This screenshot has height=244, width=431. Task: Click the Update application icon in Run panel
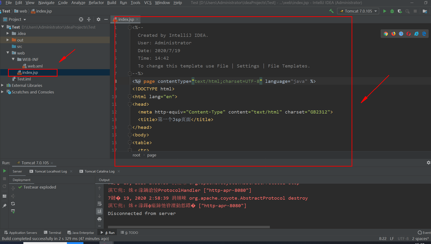point(4,186)
